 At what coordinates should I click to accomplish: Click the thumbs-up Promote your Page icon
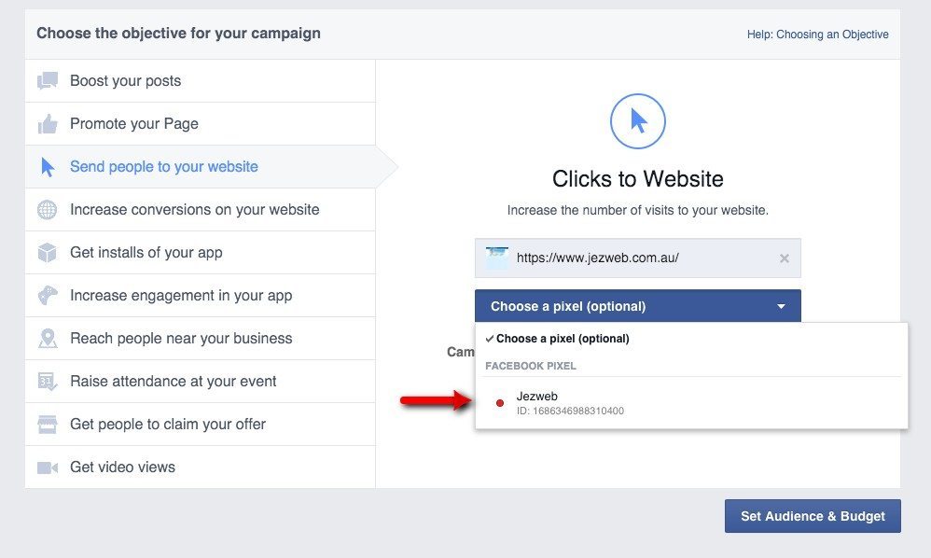coord(48,124)
